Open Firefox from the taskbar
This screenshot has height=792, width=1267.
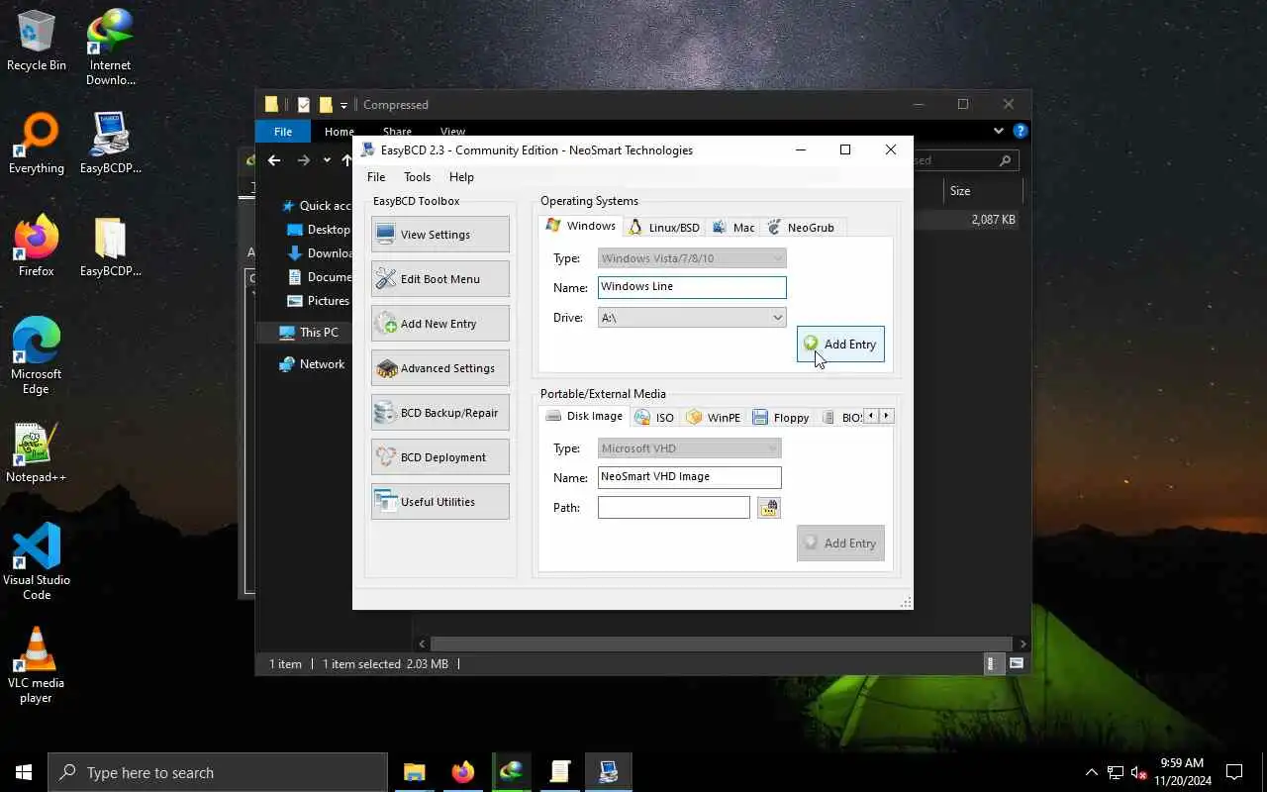point(462,772)
